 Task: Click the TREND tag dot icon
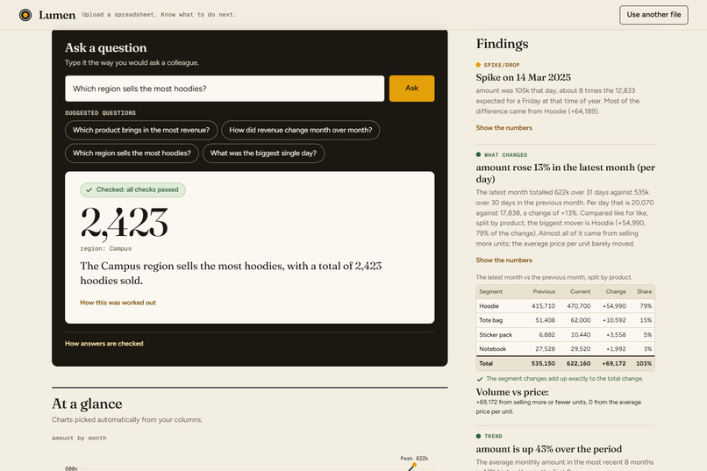point(478,436)
